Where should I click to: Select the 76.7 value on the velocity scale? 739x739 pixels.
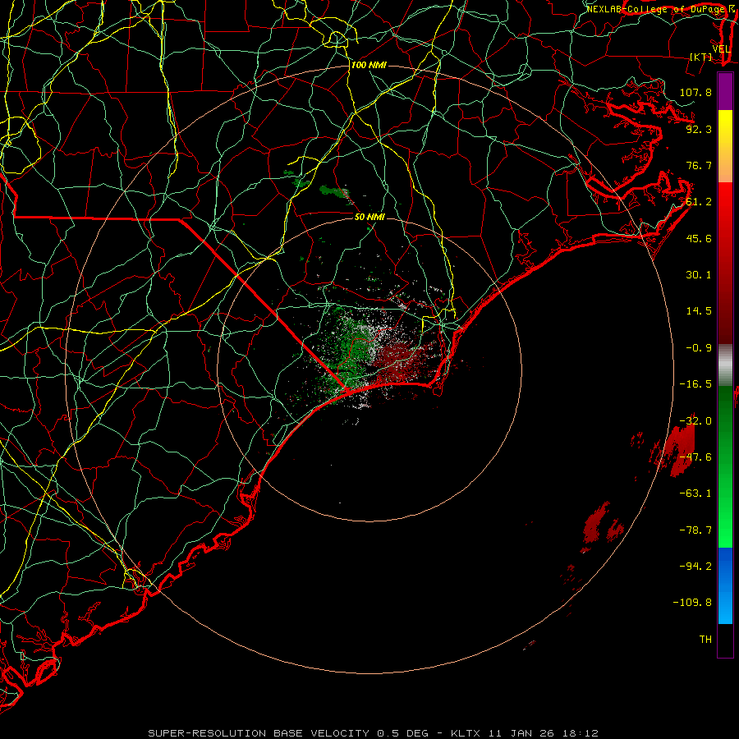tap(699, 165)
